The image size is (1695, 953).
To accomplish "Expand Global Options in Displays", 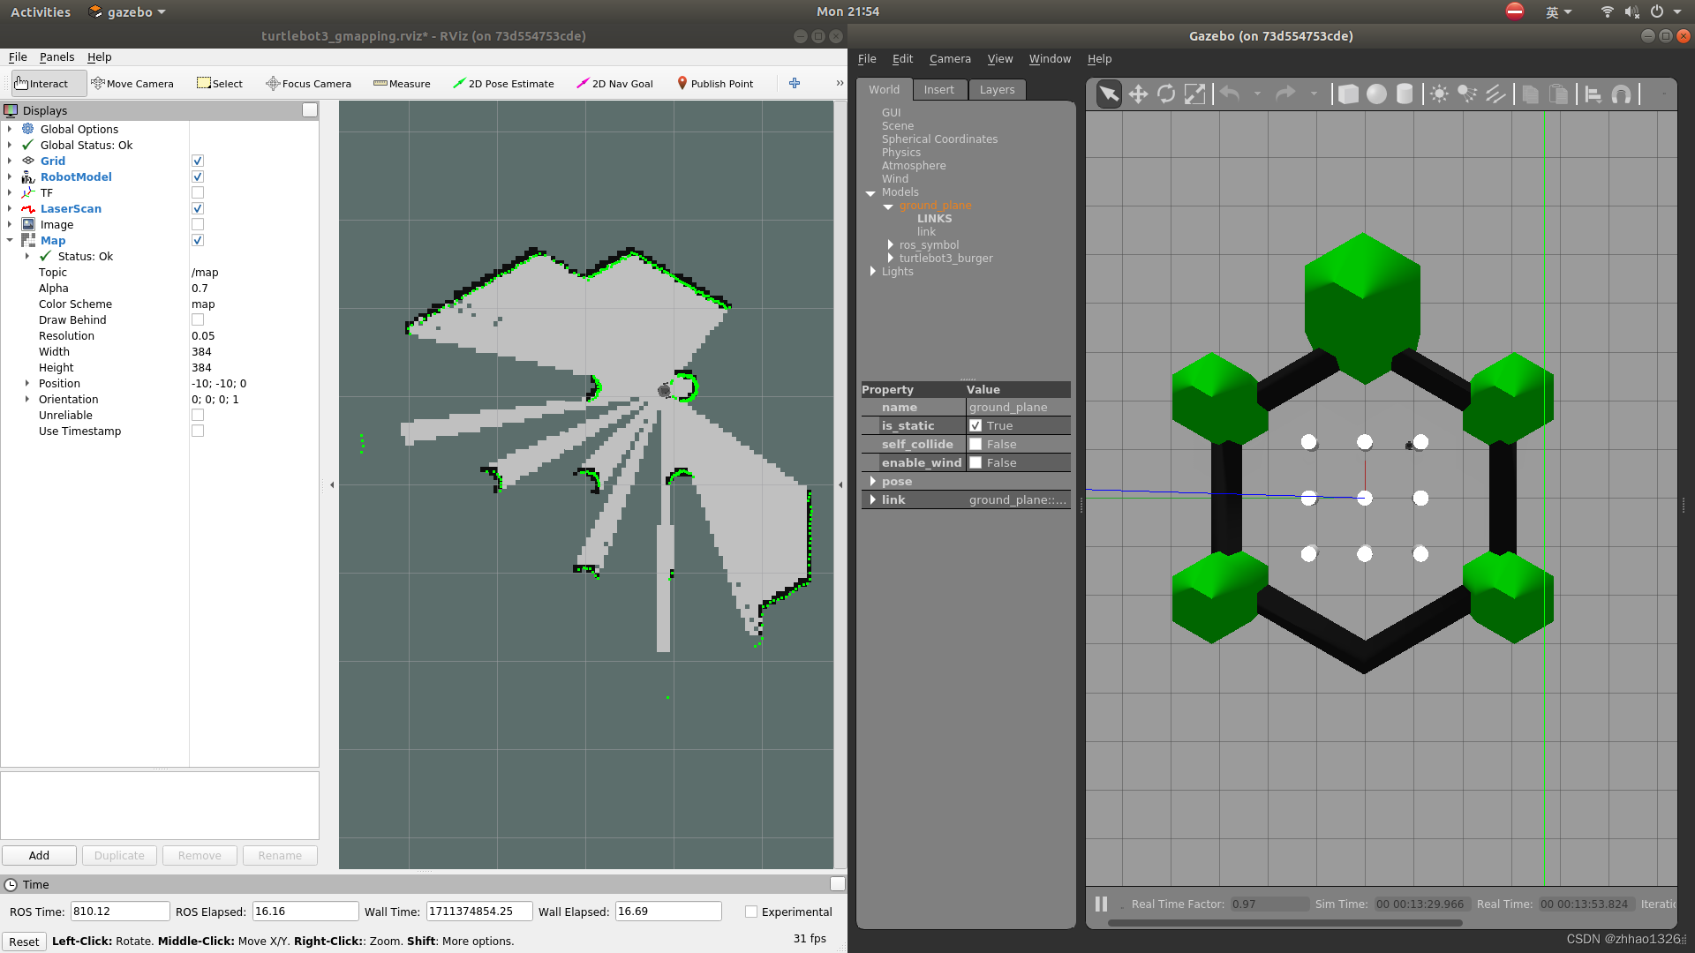I will pyautogui.click(x=10, y=129).
